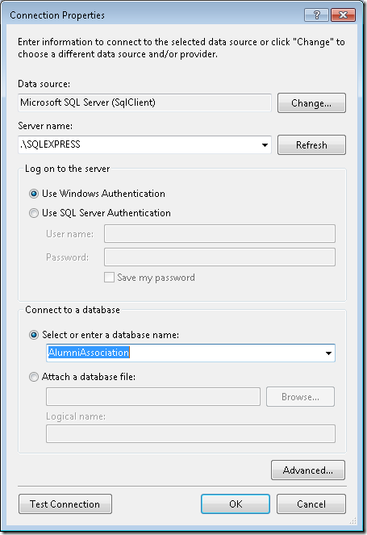Focus the Server name text field

(139, 145)
